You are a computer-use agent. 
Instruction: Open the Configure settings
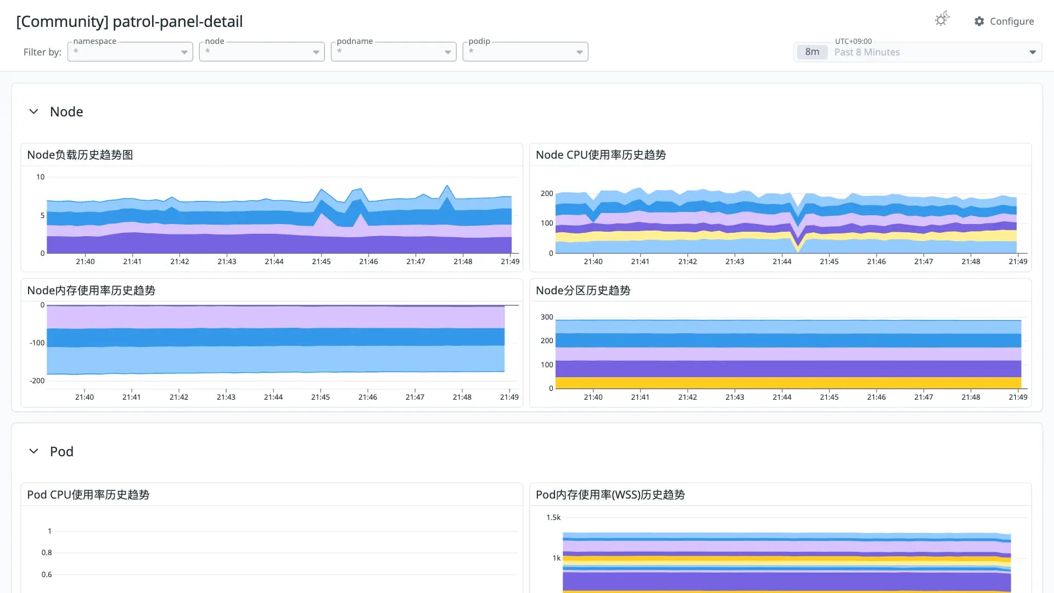(1004, 21)
